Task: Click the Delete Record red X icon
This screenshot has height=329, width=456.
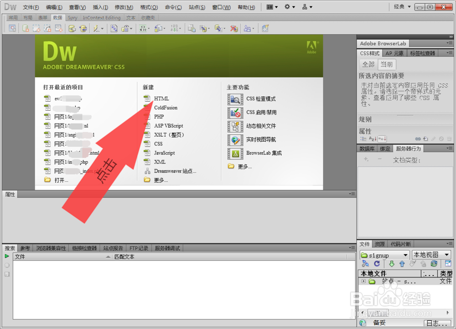Action: 234,28
